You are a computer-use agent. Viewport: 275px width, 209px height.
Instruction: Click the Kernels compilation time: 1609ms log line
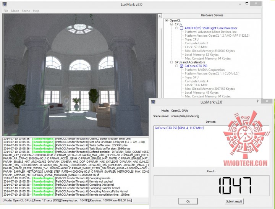click(66, 194)
